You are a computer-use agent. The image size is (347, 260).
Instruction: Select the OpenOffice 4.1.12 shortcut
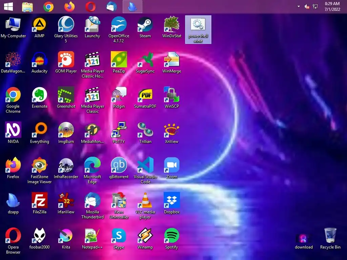(119, 30)
